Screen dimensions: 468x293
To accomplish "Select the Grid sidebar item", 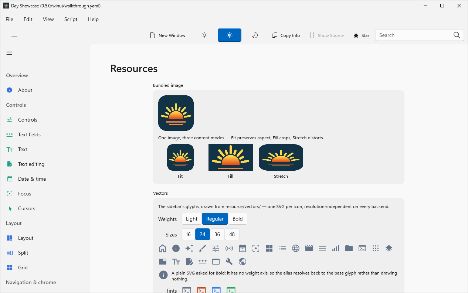I will 45,268.
